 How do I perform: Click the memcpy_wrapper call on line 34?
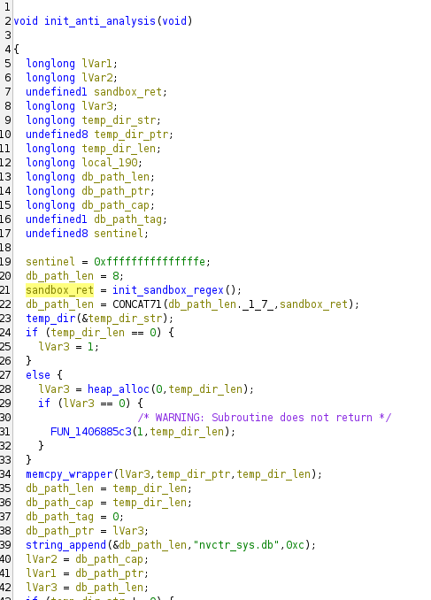[69, 474]
